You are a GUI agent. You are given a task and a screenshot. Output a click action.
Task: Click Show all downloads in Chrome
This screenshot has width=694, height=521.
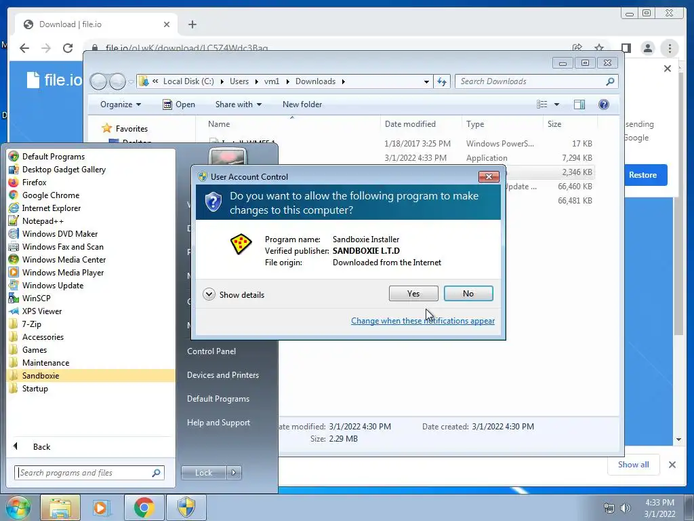634,464
